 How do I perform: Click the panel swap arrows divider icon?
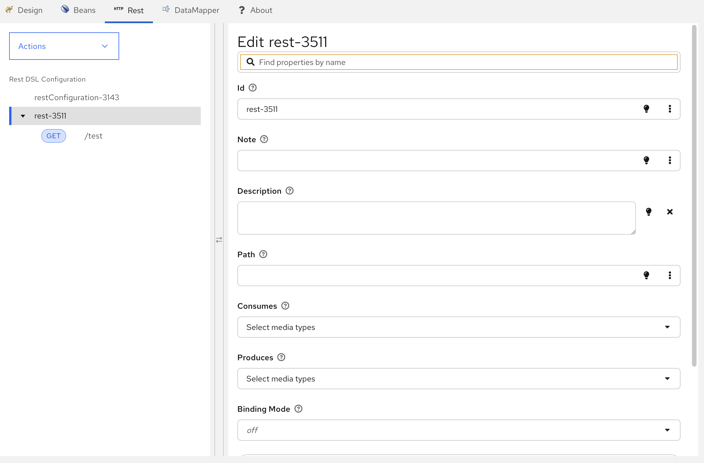pos(219,240)
